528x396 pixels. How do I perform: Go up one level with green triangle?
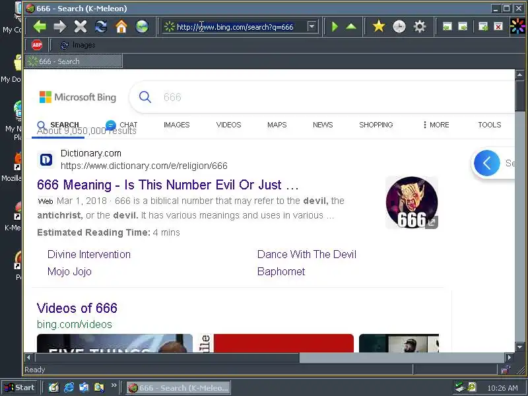pyautogui.click(x=351, y=26)
